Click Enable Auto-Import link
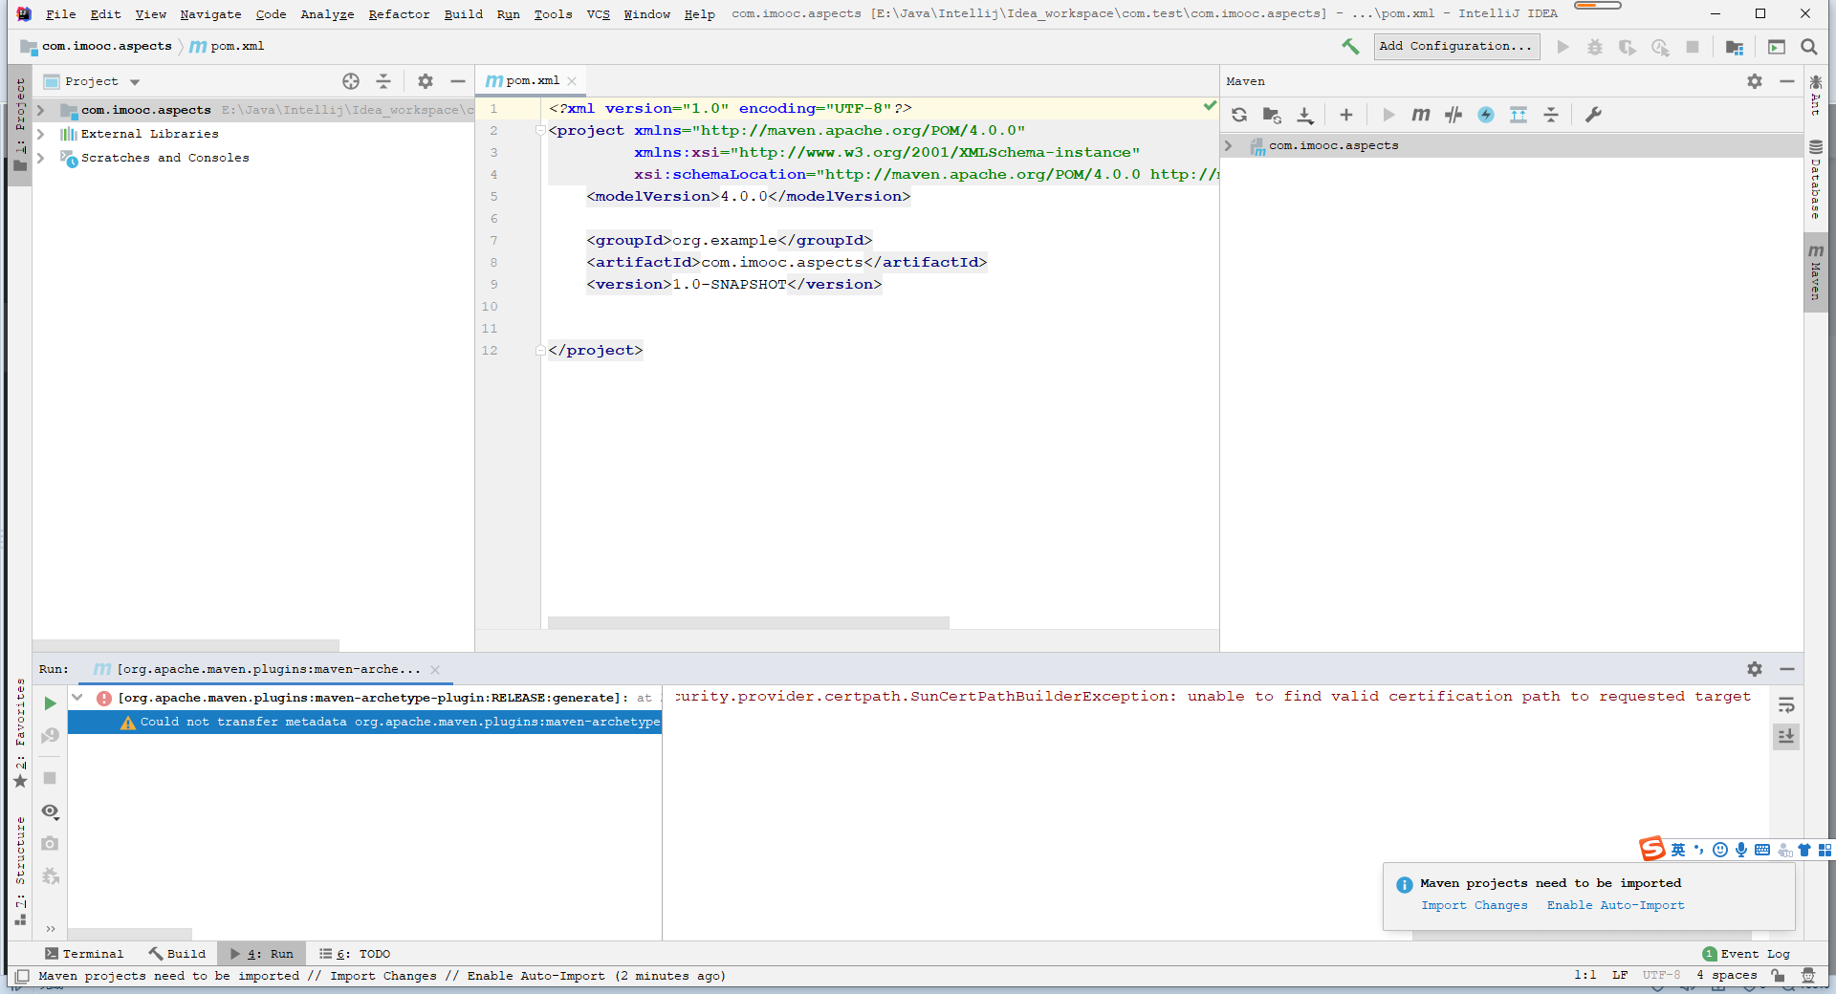The width and height of the screenshot is (1836, 994). (1615, 905)
